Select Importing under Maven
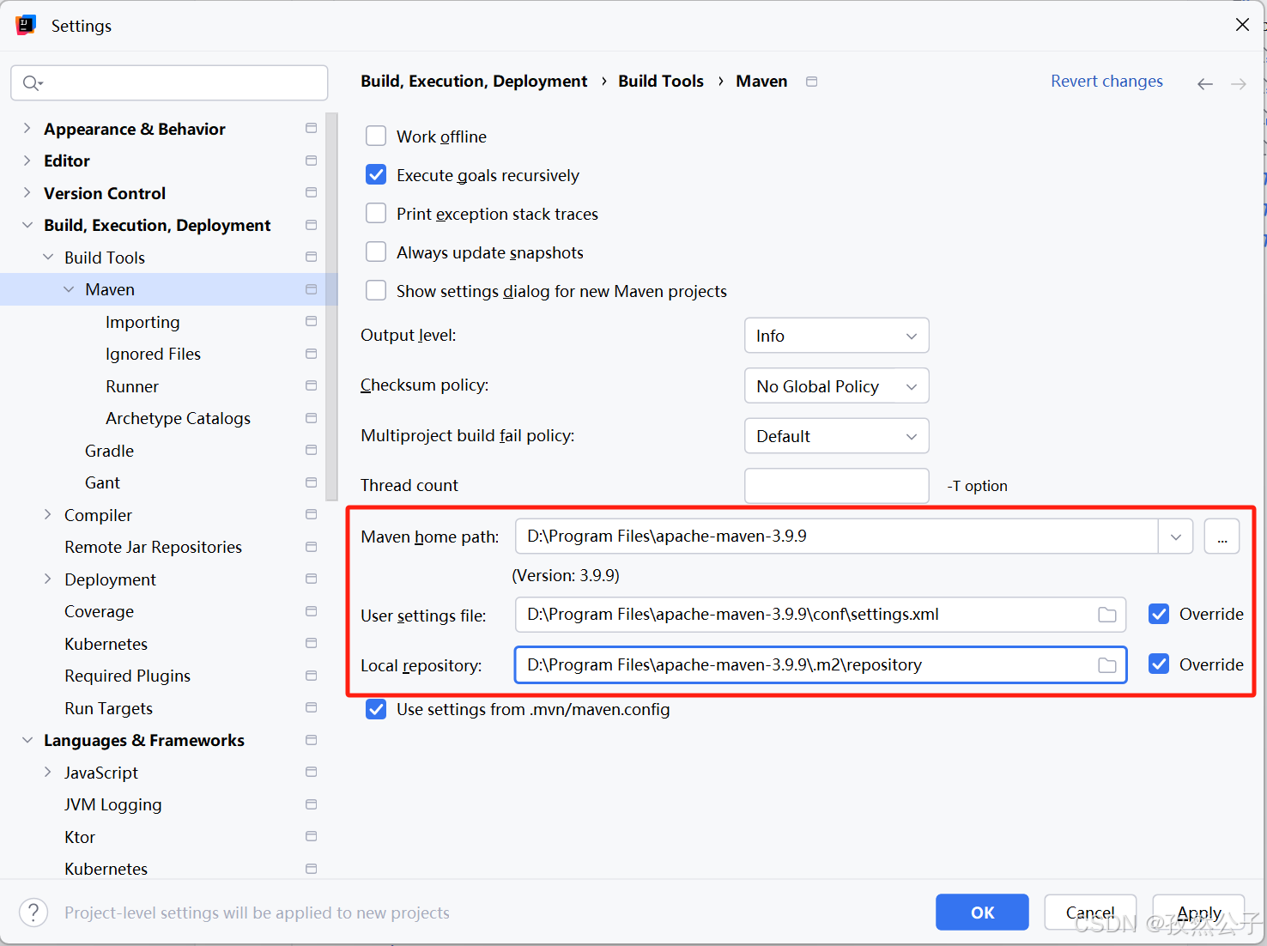 (x=142, y=322)
